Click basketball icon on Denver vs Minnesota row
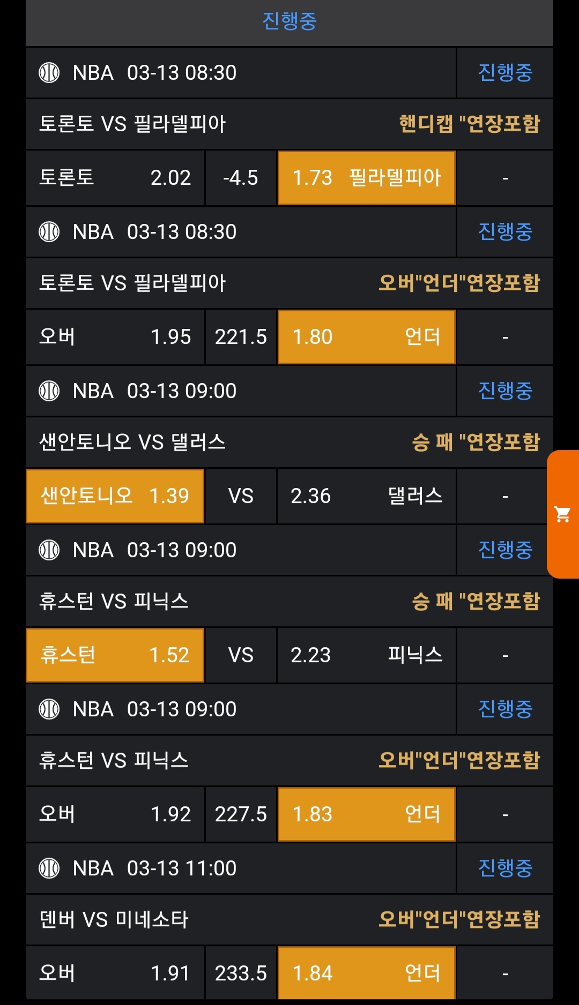The image size is (579, 1005). (x=49, y=868)
